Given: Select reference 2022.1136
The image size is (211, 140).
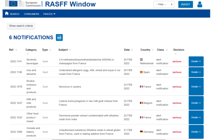Looking at the screenshot, I should pyautogui.click(x=16, y=72).
